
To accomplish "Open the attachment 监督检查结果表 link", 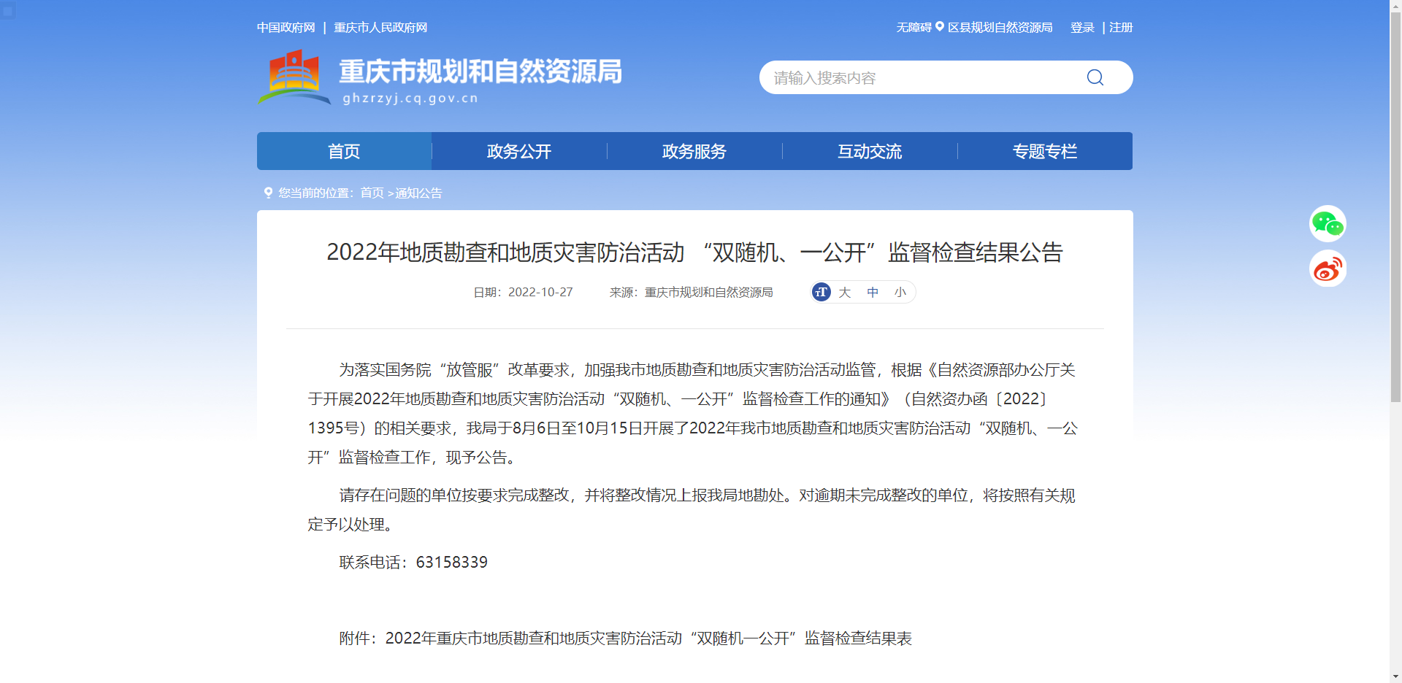I will [x=648, y=638].
